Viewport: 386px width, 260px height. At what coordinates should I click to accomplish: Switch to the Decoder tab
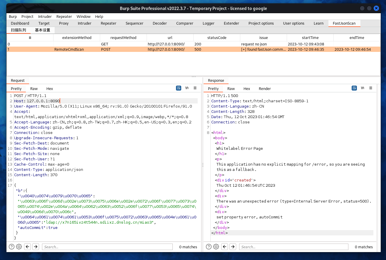[x=160, y=23]
